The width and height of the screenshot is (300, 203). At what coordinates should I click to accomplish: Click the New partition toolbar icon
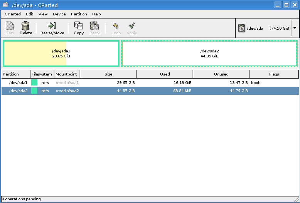[x=10, y=26]
